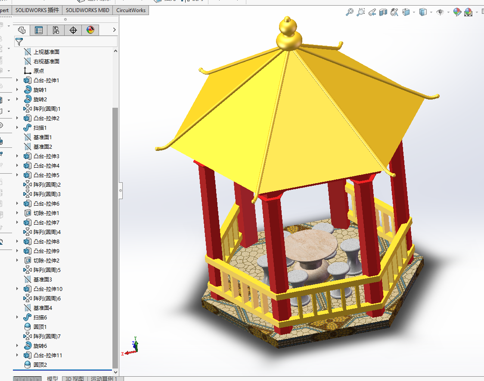484x381 pixels.
Task: Open Dynamic Annotation Views binoculars icon
Action: click(x=394, y=12)
